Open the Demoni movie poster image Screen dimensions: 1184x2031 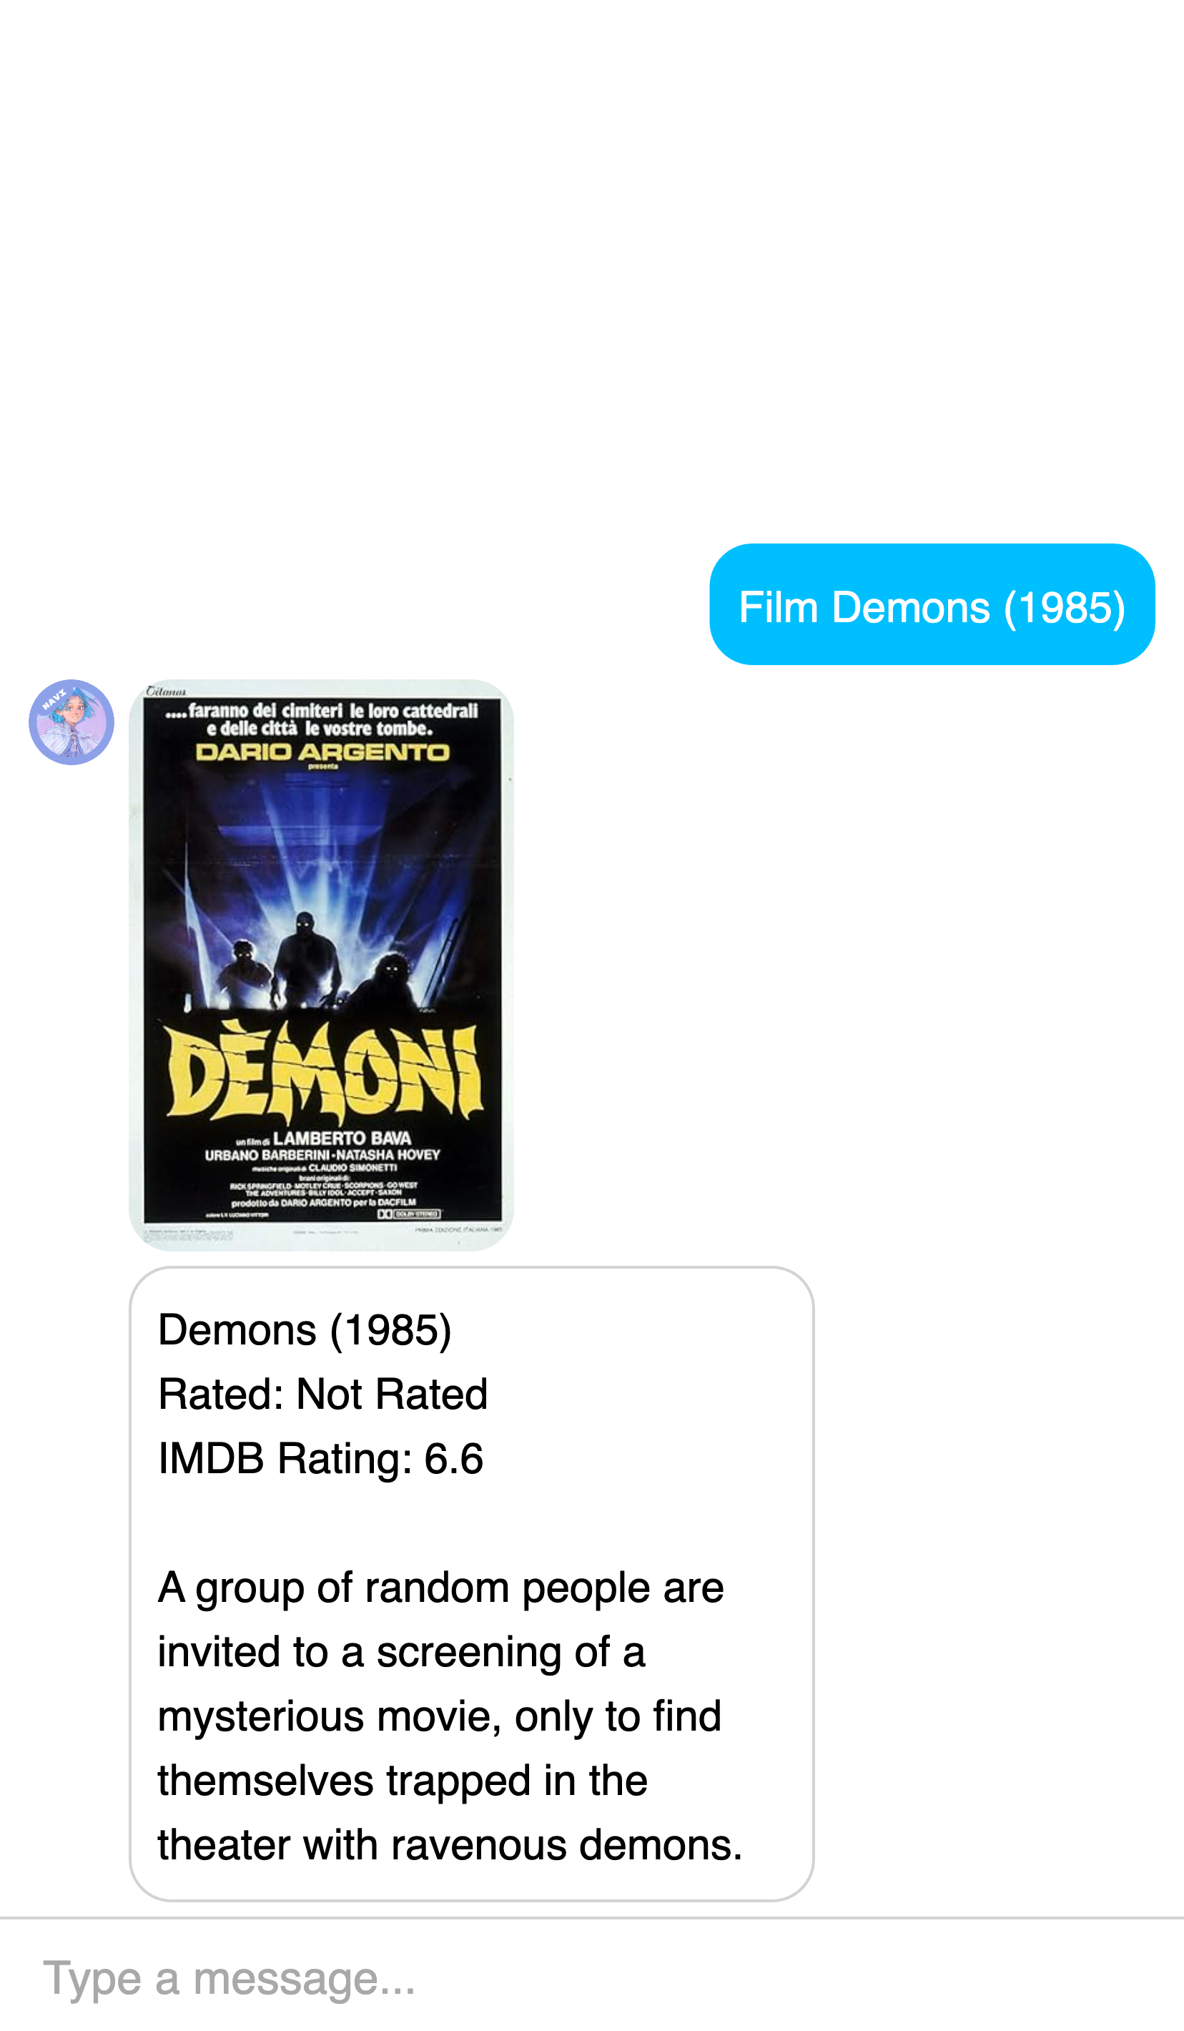tap(322, 965)
